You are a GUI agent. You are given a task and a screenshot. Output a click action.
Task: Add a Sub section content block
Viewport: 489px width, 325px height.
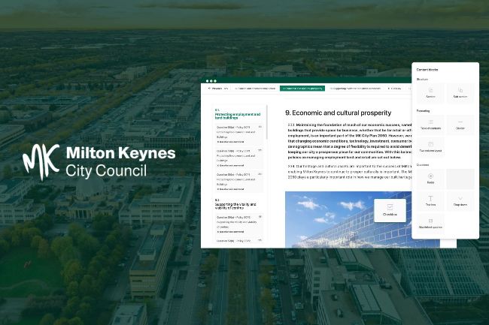[x=460, y=93]
